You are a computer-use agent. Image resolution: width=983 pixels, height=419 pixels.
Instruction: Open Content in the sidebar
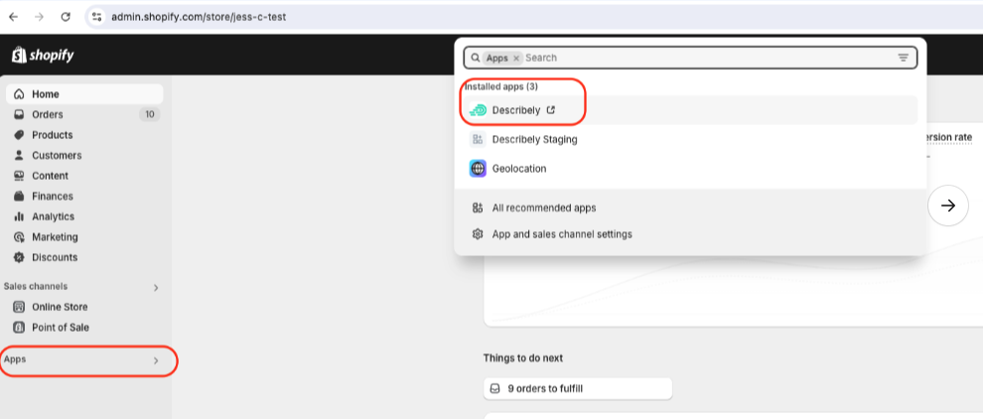84,176
